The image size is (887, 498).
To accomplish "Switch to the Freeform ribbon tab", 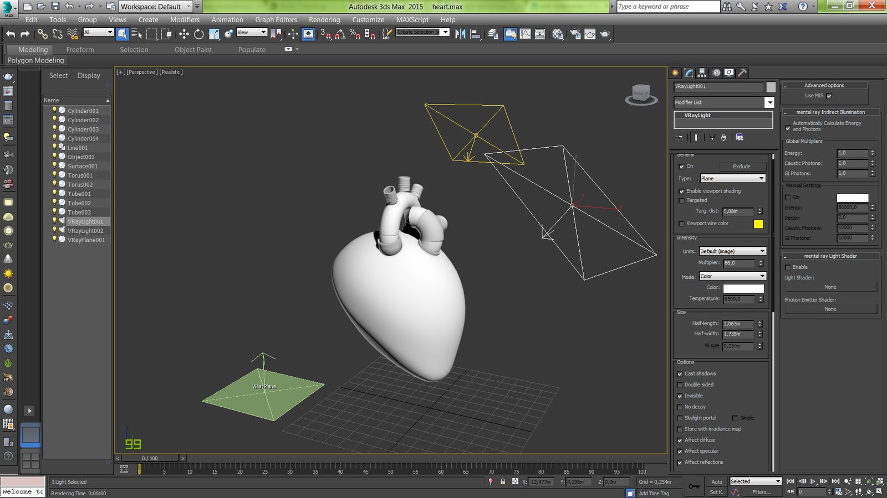I will [x=80, y=50].
